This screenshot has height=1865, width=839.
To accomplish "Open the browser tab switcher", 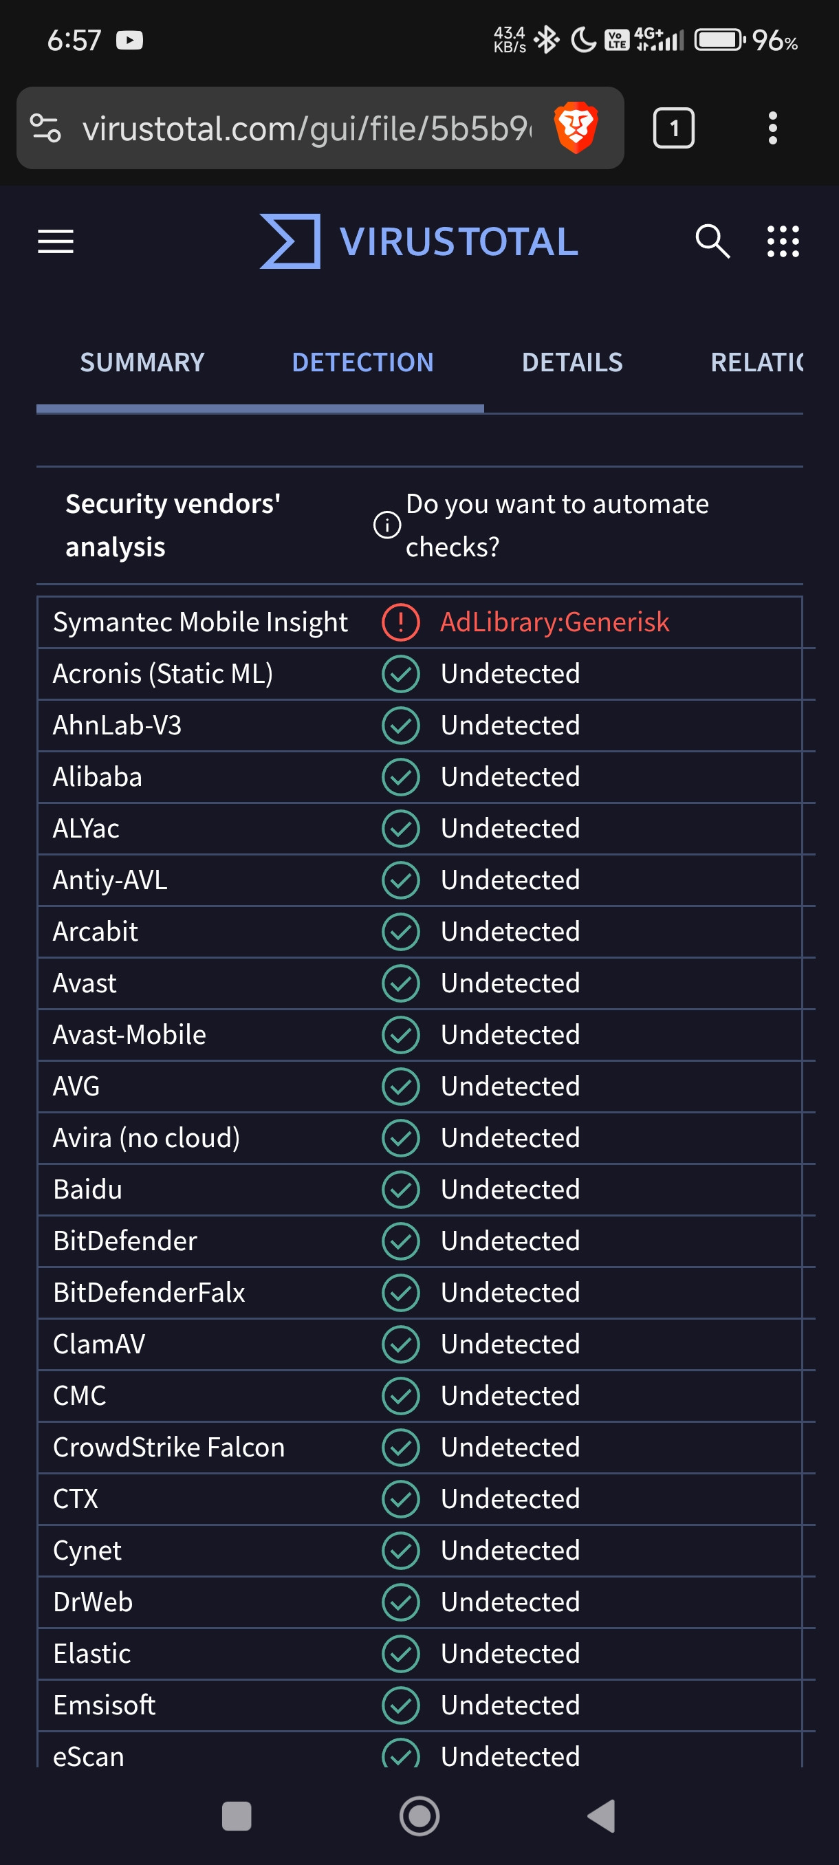I will click(673, 128).
